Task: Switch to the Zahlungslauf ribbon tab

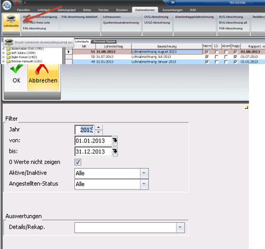Action: coord(67,10)
